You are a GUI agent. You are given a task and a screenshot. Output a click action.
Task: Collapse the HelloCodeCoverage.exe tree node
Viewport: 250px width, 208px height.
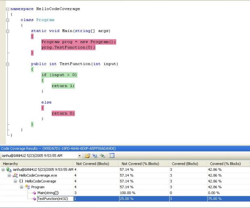[x=9, y=175]
